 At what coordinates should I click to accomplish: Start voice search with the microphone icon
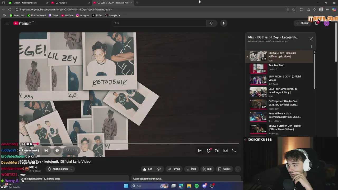pos(224,23)
